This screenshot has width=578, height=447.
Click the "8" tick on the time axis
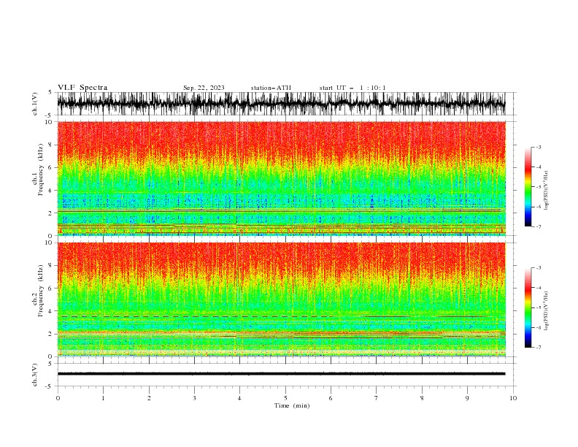point(422,398)
